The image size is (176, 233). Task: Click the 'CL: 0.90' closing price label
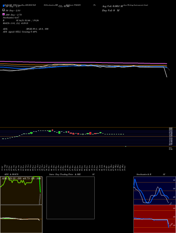(x=64, y=6)
